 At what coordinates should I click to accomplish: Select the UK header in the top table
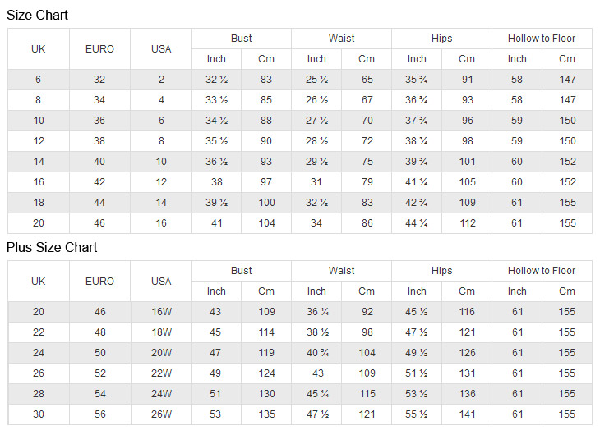click(x=39, y=49)
